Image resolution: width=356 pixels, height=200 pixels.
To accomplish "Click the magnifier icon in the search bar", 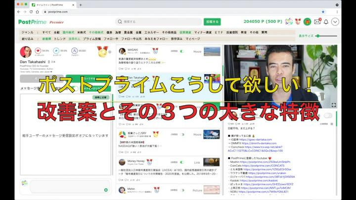I will coord(120,22).
